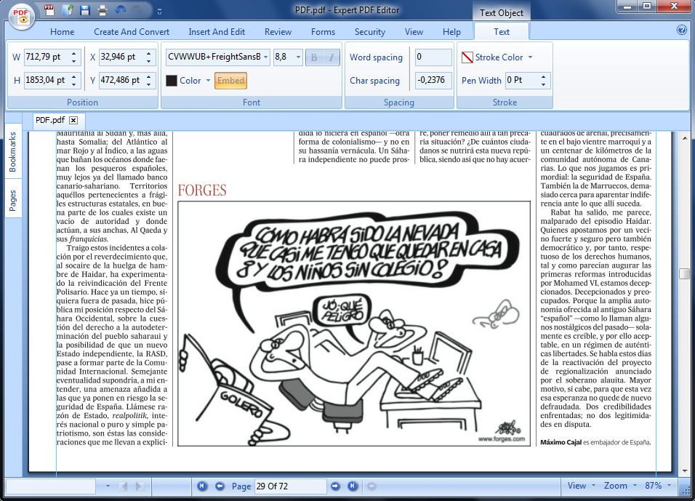Image resolution: width=695 pixels, height=501 pixels.
Task: Expand the font size dropdown
Action: coord(298,57)
